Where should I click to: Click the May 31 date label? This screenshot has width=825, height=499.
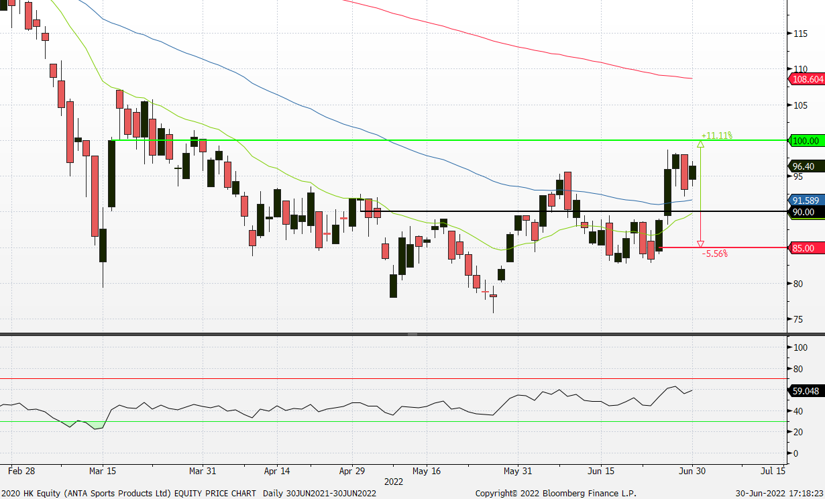coord(517,471)
